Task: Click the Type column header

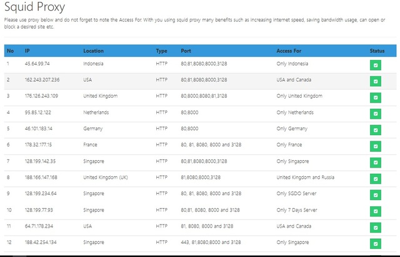Action: tap(161, 51)
